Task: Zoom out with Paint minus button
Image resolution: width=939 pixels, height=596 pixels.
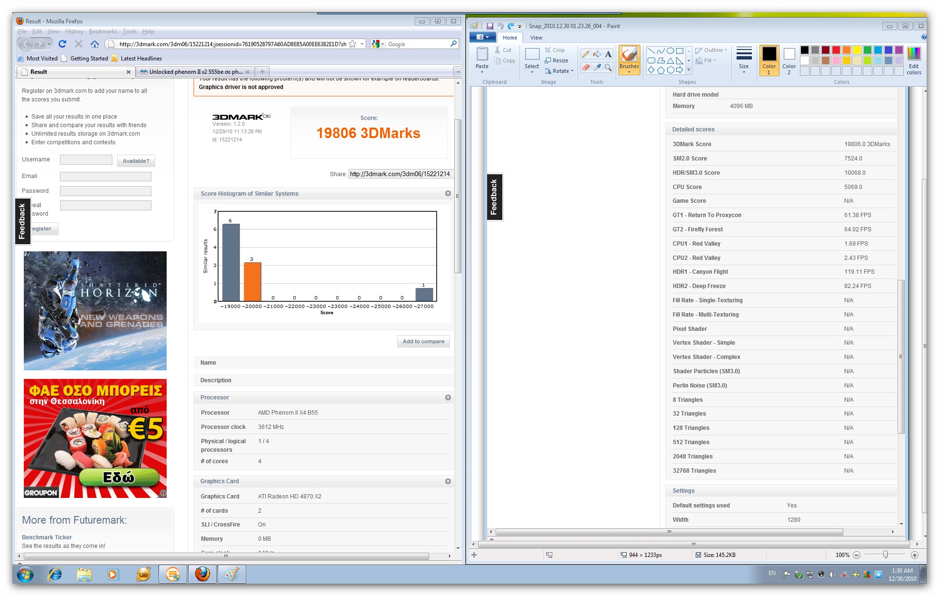Action: pyautogui.click(x=857, y=555)
